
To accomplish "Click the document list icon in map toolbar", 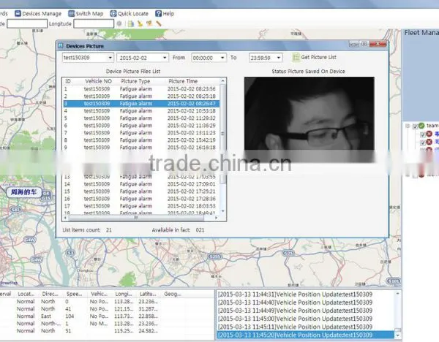I will tap(130, 23).
